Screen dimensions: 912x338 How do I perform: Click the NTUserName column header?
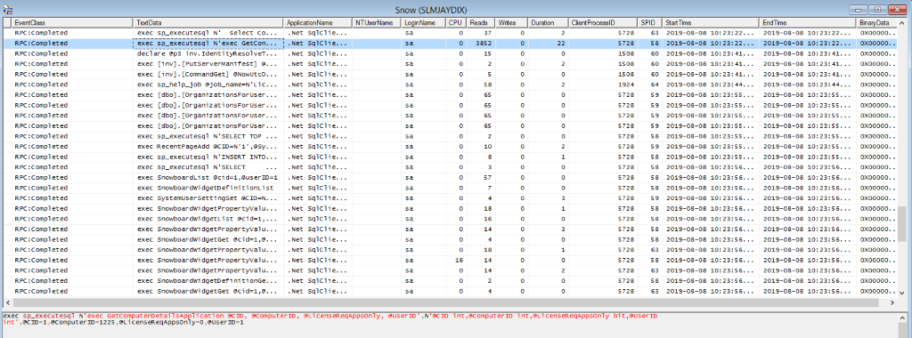376,22
